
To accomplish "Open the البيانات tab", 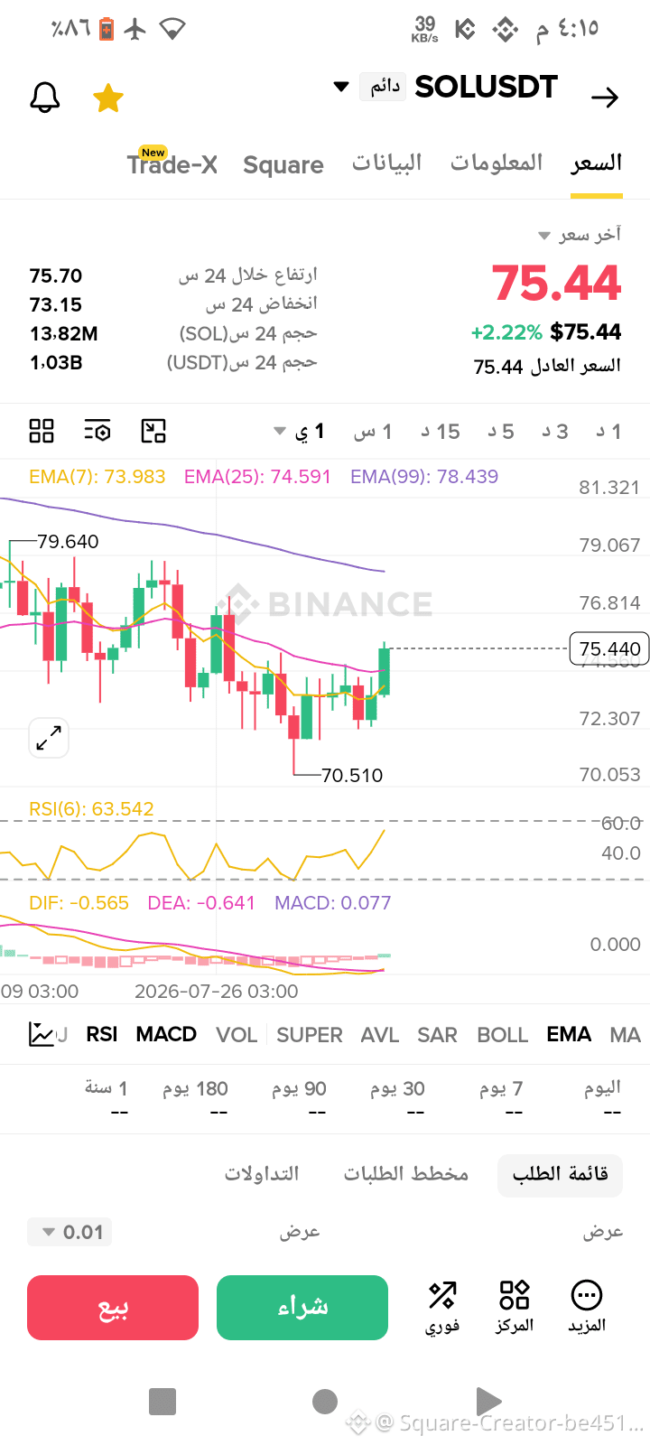I will tap(386, 163).
